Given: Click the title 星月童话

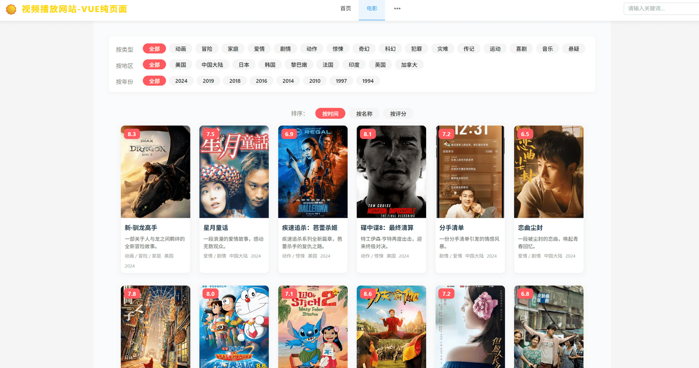Looking at the screenshot, I should click(x=216, y=228).
